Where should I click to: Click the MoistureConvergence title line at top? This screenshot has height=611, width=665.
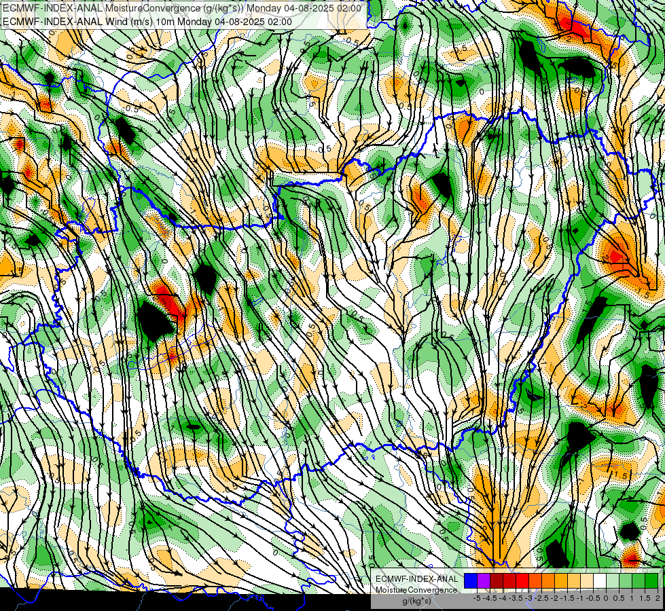pyautogui.click(x=181, y=8)
